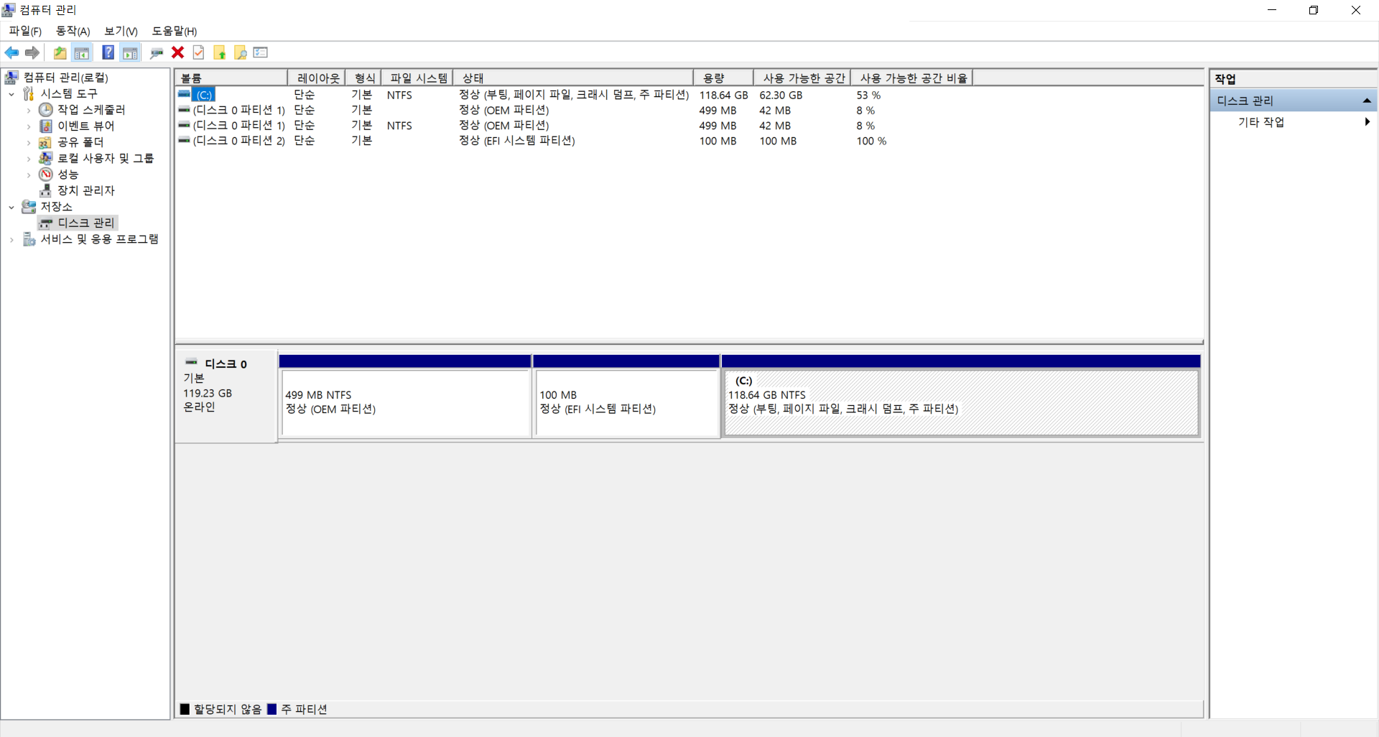Sort by the 용량 column header

(x=723, y=78)
